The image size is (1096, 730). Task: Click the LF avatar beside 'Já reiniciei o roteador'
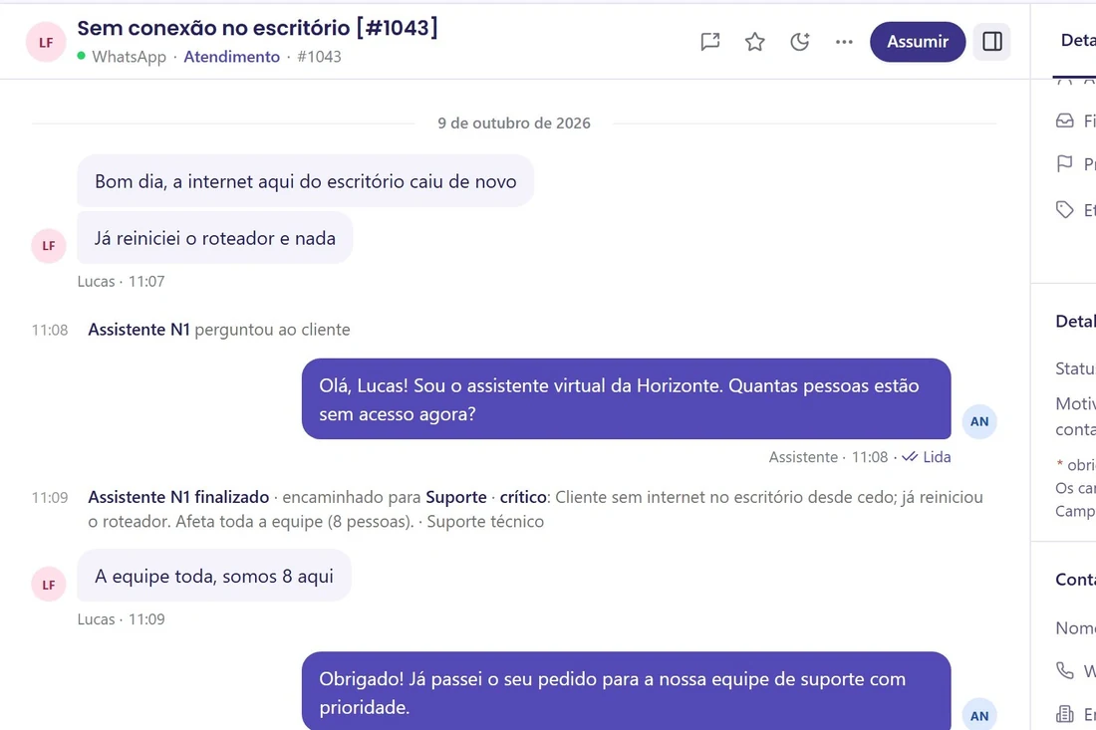coord(48,246)
